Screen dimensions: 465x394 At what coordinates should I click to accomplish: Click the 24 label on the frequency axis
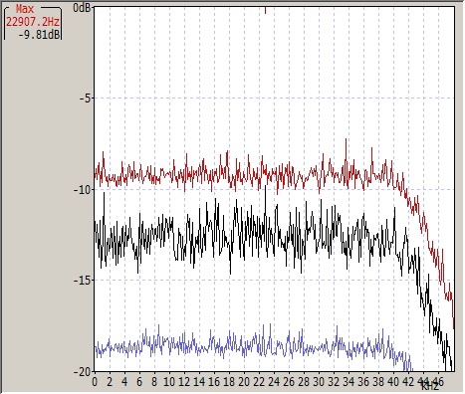click(x=274, y=382)
